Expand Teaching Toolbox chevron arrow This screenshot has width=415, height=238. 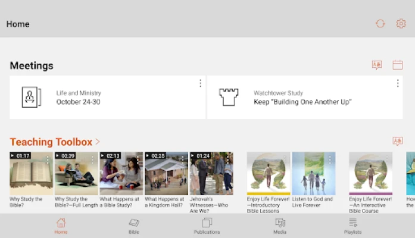tap(98, 142)
